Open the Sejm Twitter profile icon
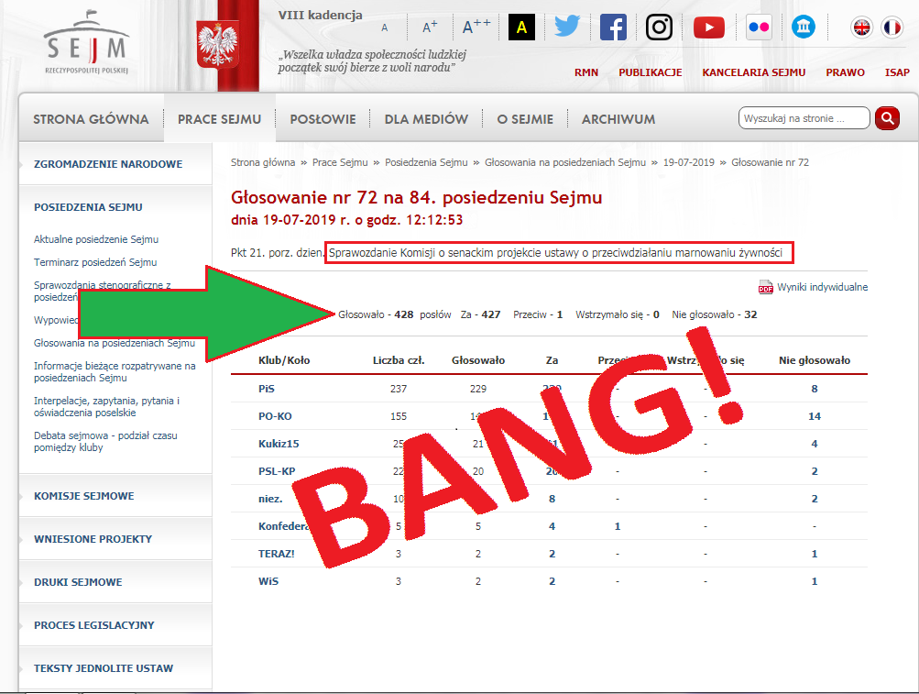 click(567, 27)
